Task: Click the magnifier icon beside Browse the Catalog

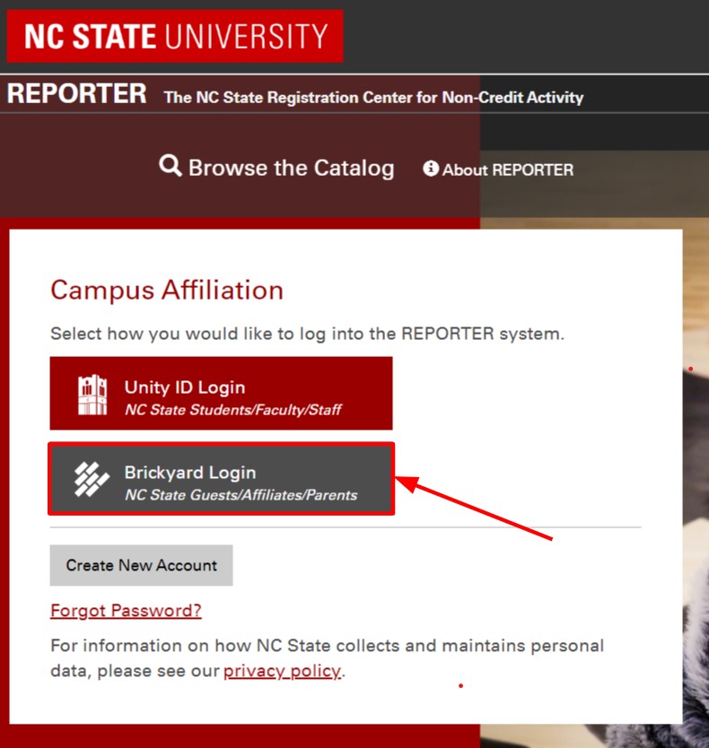Action: point(170,166)
